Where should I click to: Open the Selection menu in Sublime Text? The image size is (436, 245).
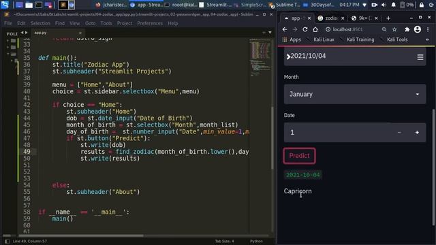(x=40, y=23)
